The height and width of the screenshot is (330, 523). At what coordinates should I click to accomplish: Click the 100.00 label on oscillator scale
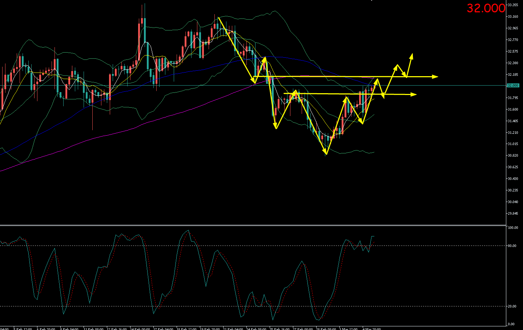[513, 228]
